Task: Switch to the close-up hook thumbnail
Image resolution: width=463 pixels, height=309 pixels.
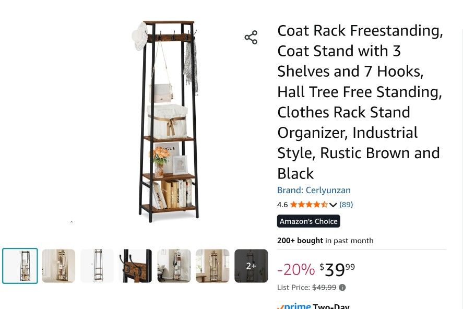Action: (x=135, y=266)
